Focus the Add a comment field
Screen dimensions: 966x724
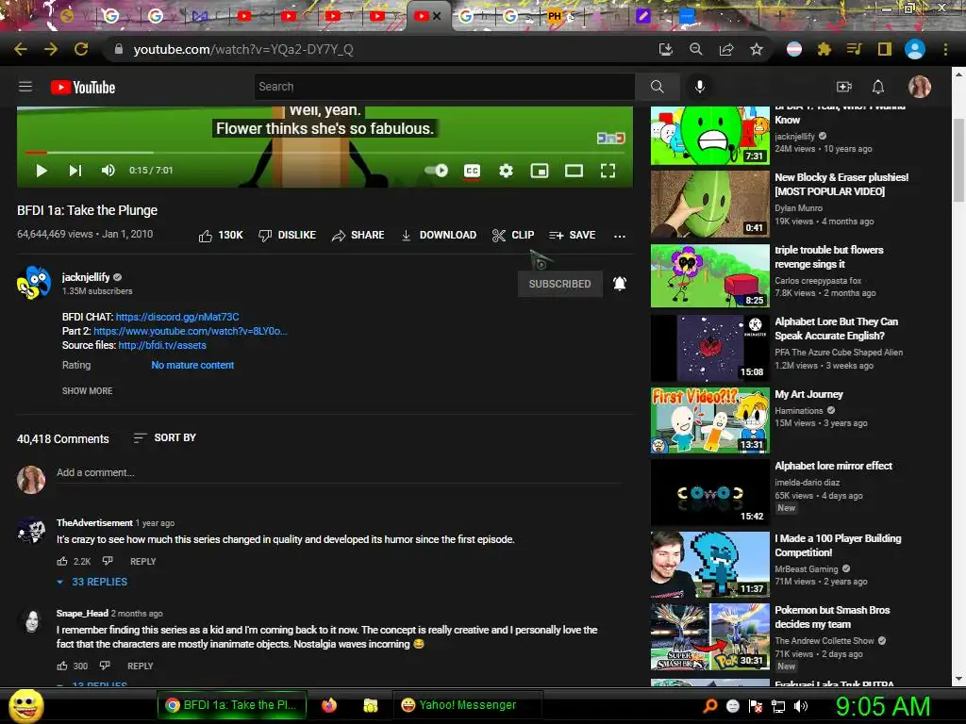tap(339, 473)
